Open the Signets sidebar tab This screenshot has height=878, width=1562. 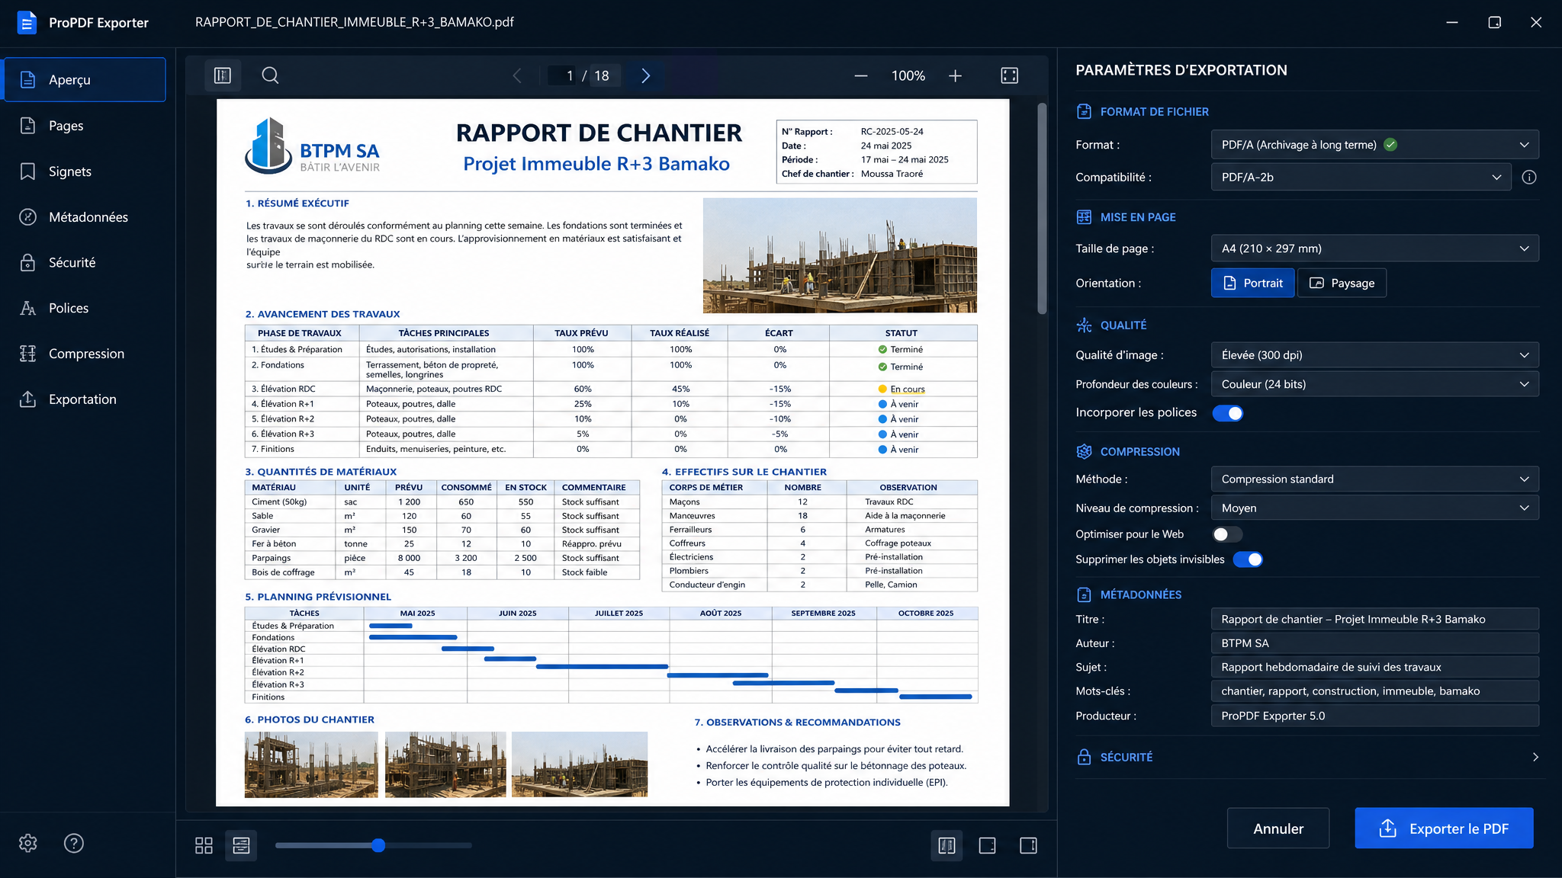(x=85, y=171)
